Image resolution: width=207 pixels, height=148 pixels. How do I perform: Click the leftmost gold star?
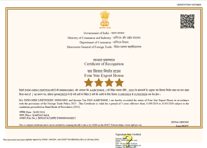[88, 82]
